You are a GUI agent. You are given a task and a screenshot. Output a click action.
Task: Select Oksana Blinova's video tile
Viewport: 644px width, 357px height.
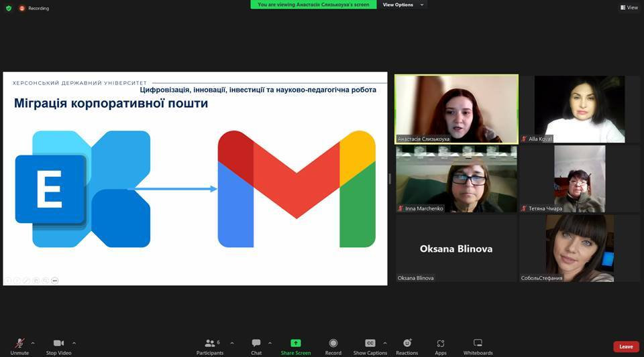[x=456, y=248]
